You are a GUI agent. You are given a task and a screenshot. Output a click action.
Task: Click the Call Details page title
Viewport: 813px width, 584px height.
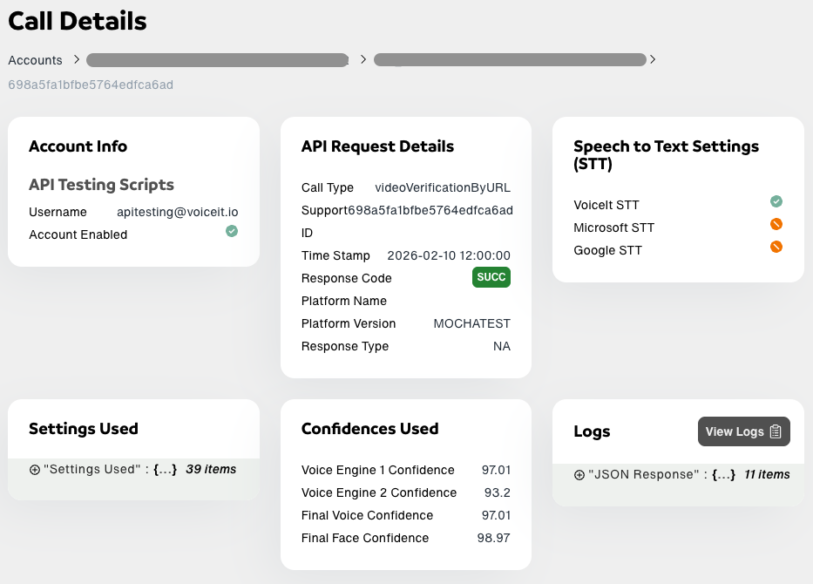[x=78, y=21]
